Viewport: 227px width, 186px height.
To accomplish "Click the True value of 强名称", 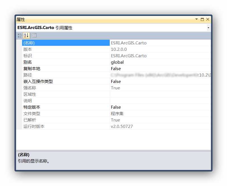I will 115,88.
